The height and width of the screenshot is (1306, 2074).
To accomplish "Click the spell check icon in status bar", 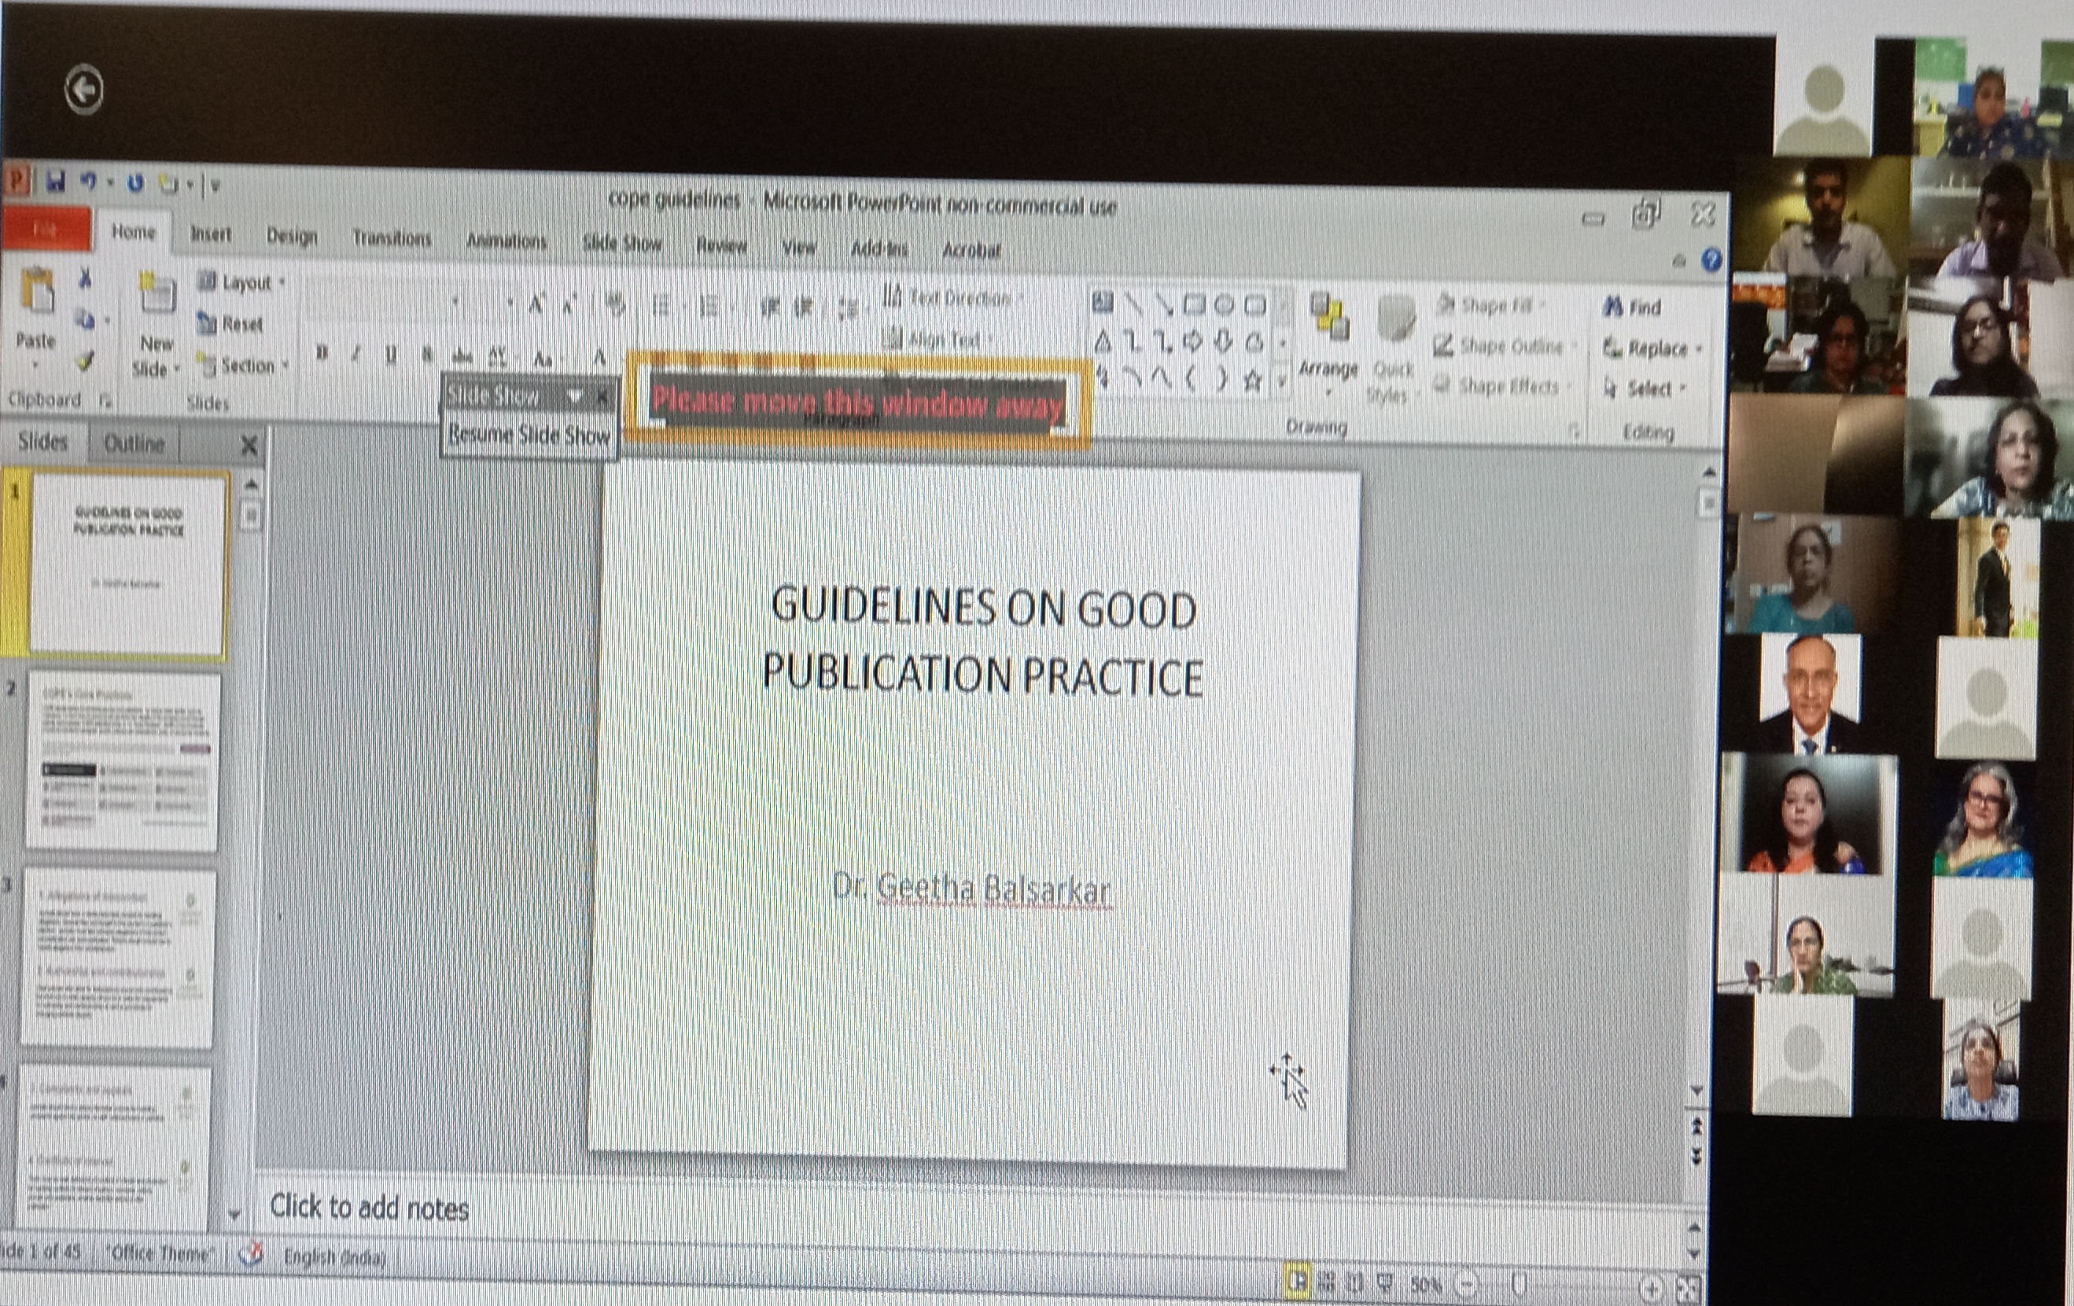I will pyautogui.click(x=251, y=1253).
